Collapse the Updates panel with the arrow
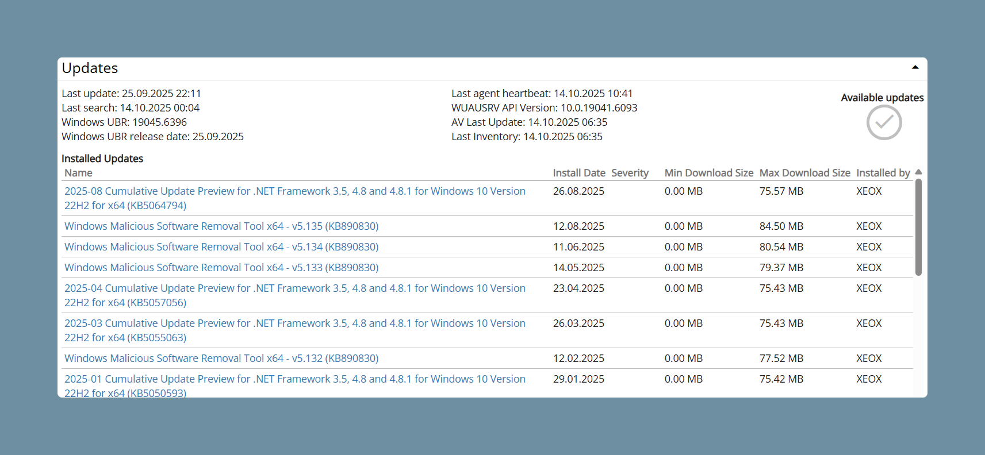Image resolution: width=985 pixels, height=455 pixels. pyautogui.click(x=915, y=68)
